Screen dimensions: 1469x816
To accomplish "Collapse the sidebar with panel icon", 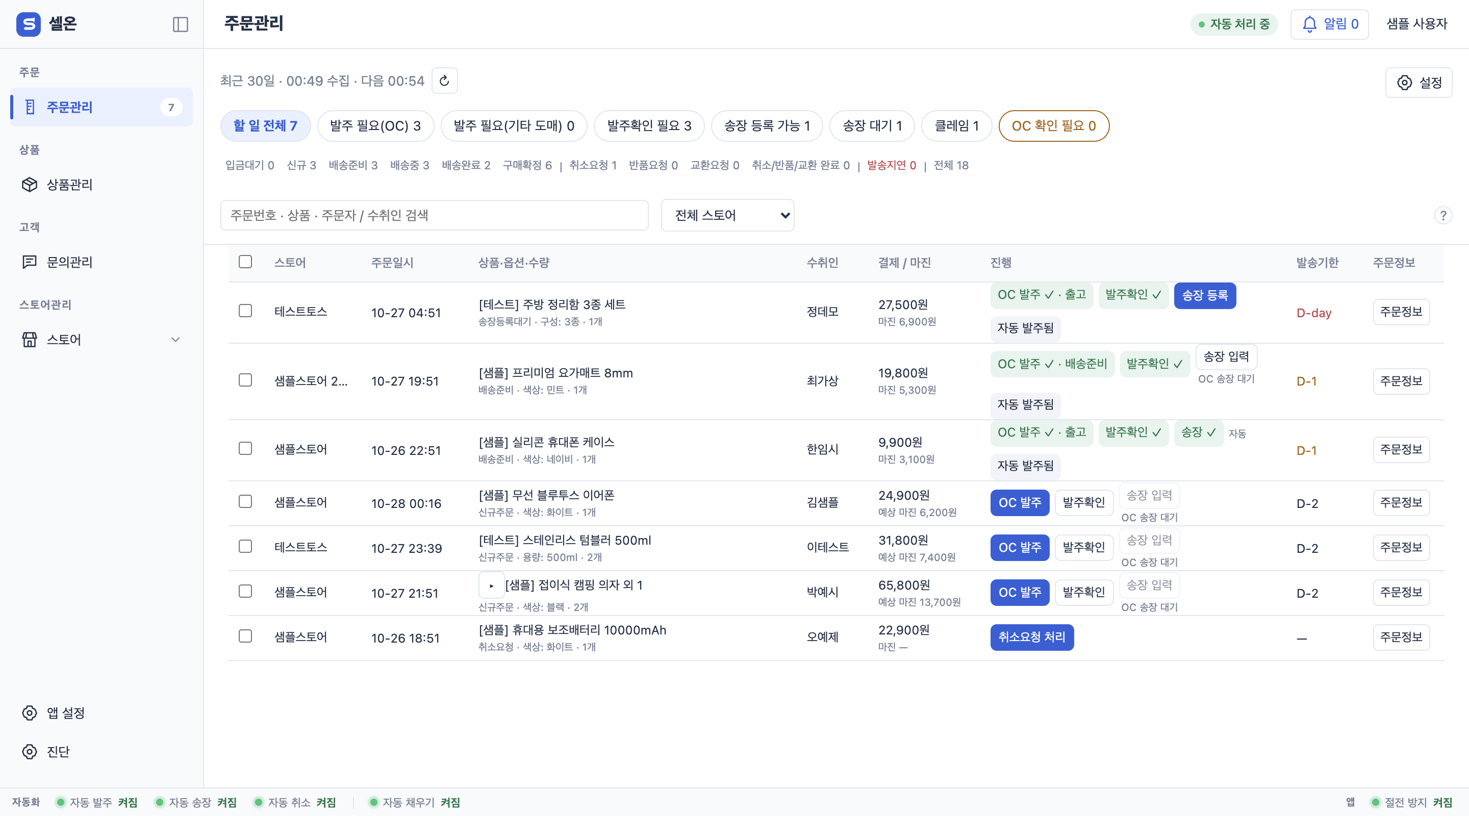I will (x=180, y=24).
